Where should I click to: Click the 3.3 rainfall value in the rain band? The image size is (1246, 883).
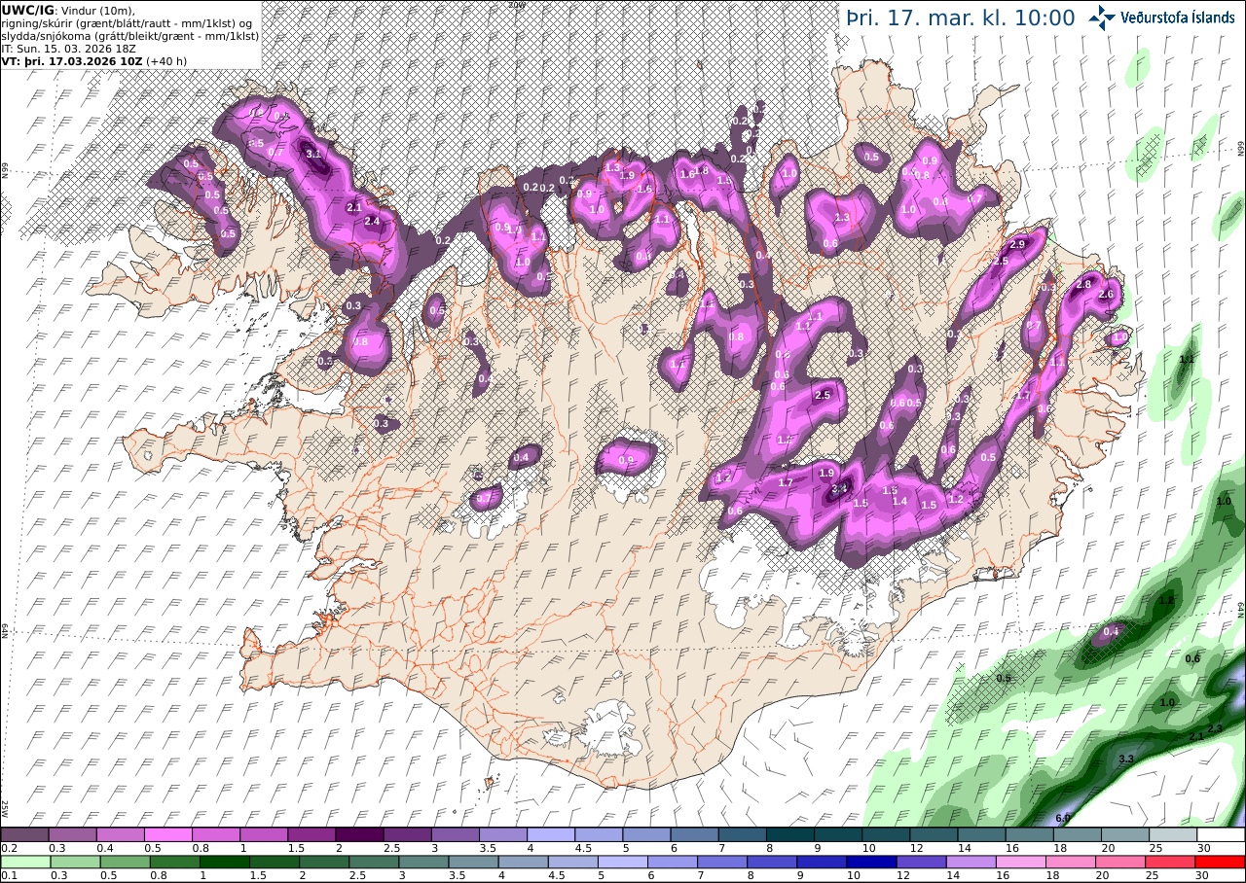1127,759
